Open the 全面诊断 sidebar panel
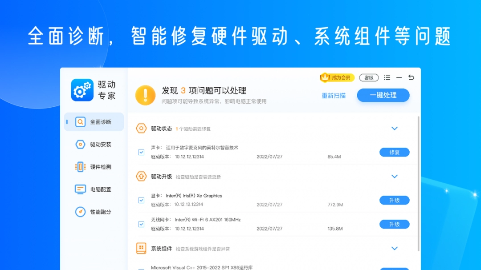This screenshot has width=481, height=270. (x=94, y=121)
